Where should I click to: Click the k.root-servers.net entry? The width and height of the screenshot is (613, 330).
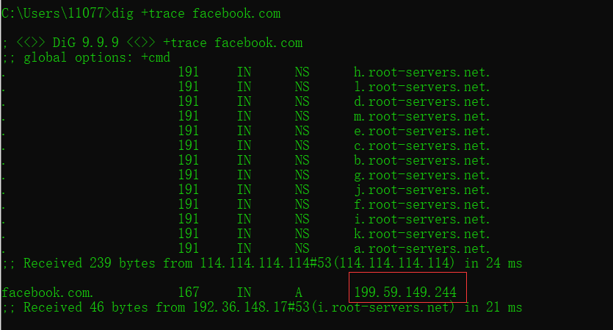point(421,234)
